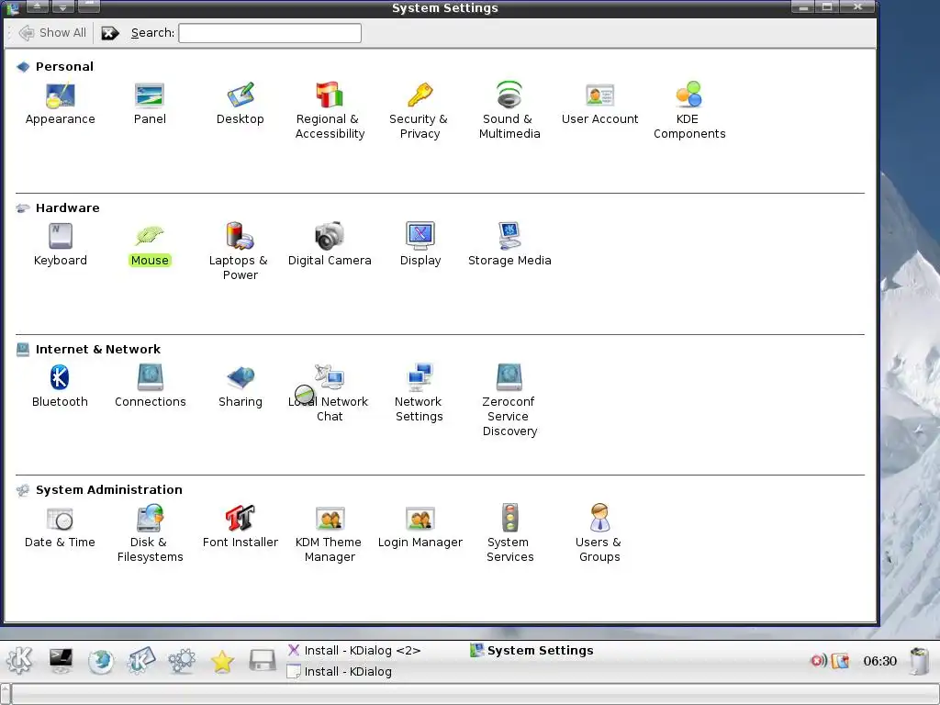Click the up-arrow button in titlebar
940x705 pixels.
click(x=37, y=7)
